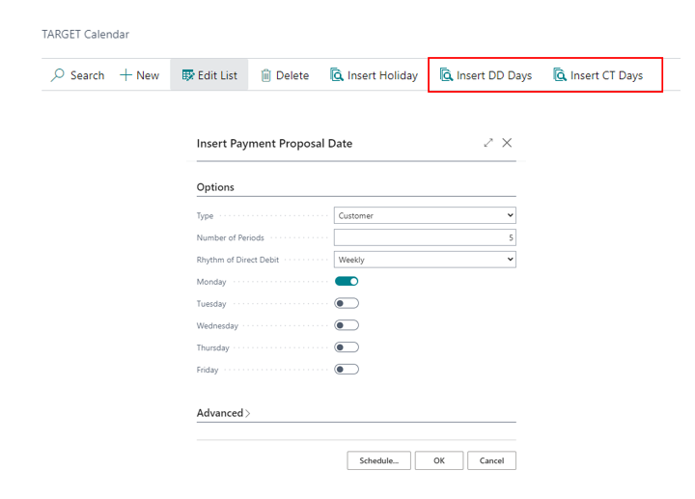The height and width of the screenshot is (499, 695).
Task: Disable the Monday toggle
Action: coord(347,282)
